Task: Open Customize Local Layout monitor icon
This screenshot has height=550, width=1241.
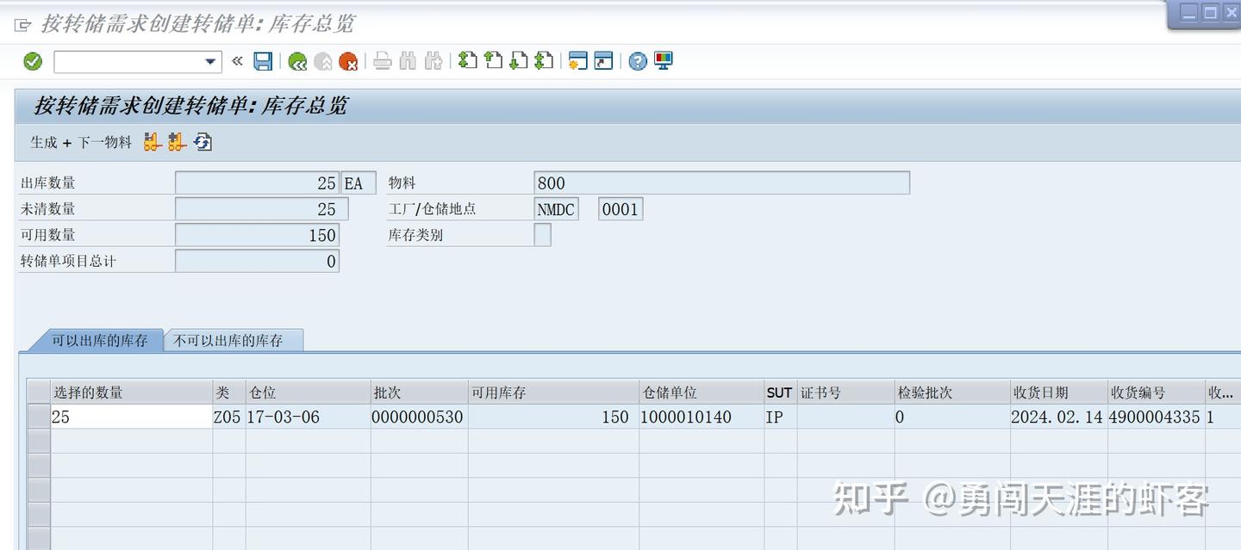Action: (x=664, y=61)
